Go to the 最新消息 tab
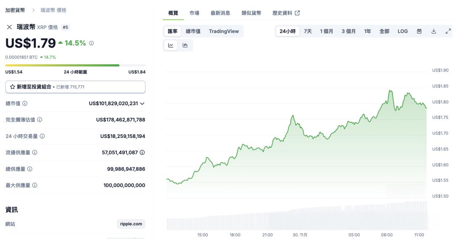This screenshot has height=239, width=454. 220,13
